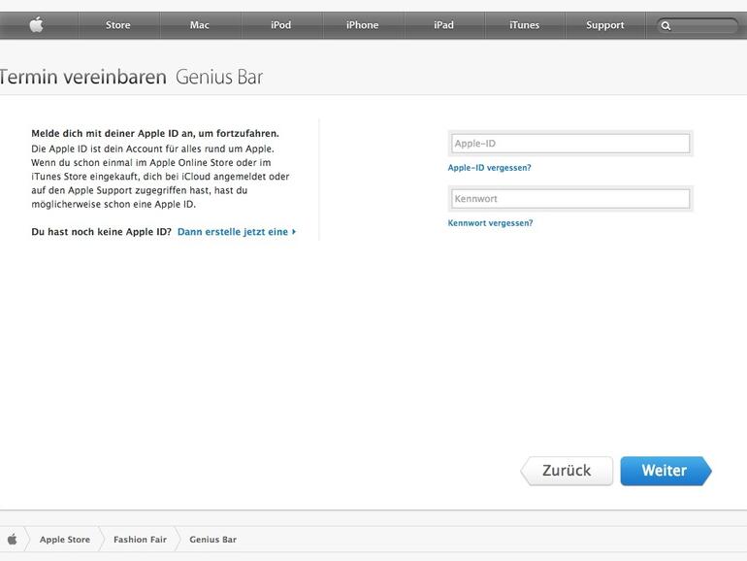Go to the Support section
This screenshot has height=561, width=747.
605,25
